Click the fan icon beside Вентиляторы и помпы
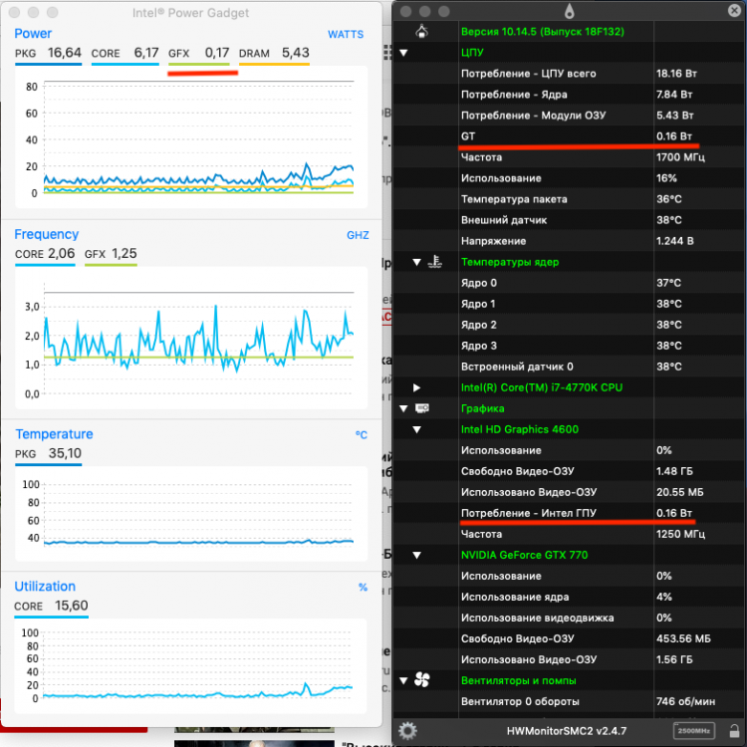 (421, 680)
